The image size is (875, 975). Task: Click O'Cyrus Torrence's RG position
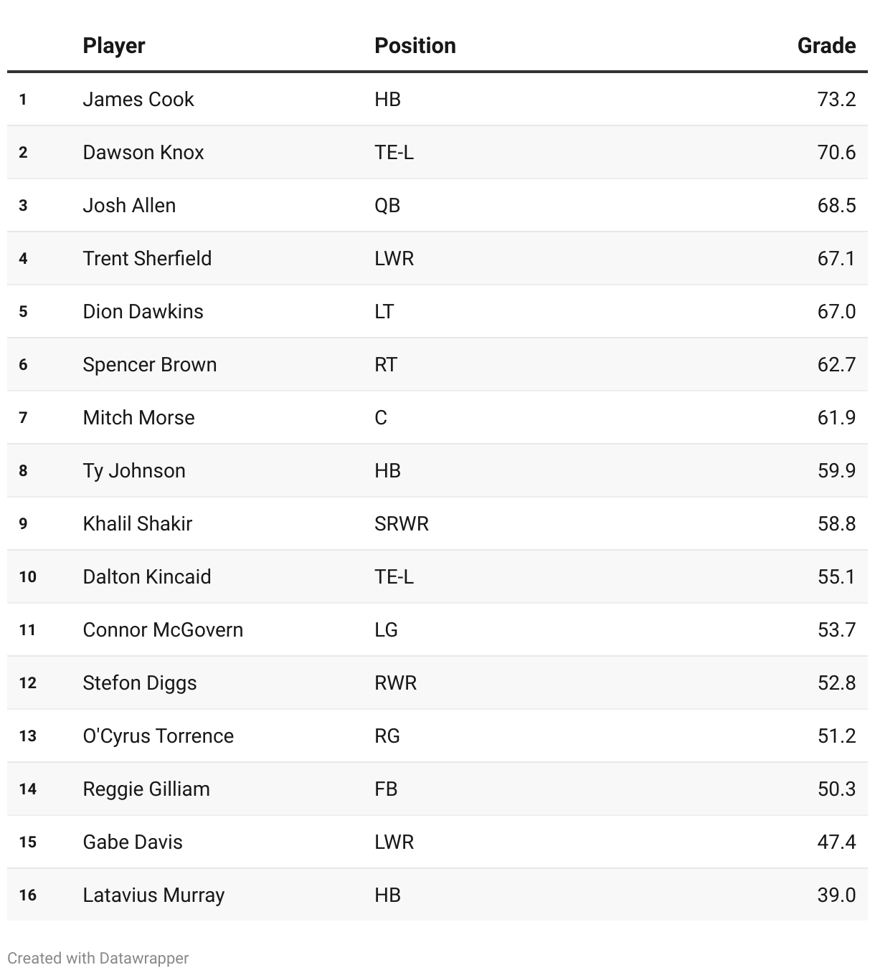(387, 736)
